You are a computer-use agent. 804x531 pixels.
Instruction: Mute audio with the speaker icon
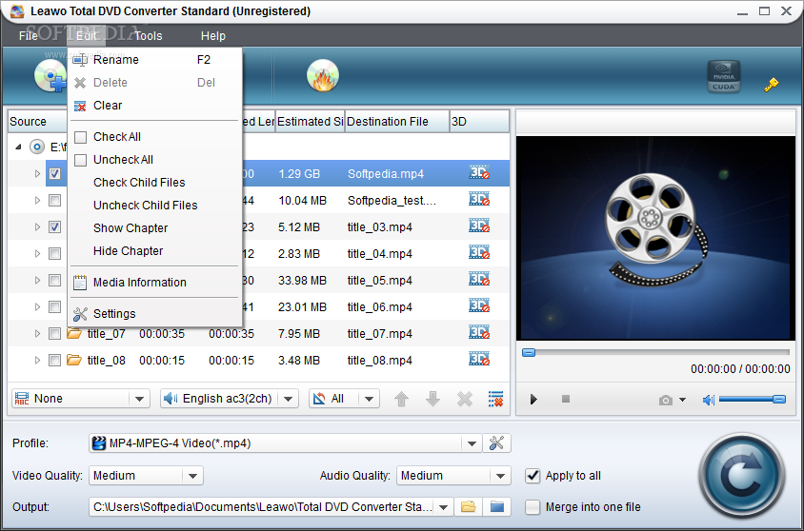tap(708, 400)
